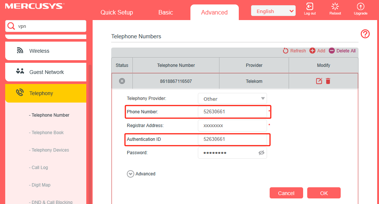Switch to the Quick Setup tab

117,12
